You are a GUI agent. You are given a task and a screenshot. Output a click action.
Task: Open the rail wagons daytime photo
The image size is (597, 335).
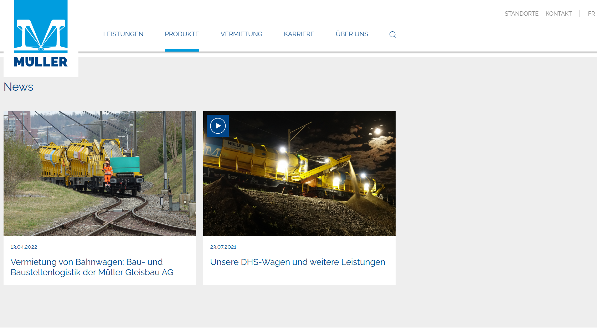100,174
